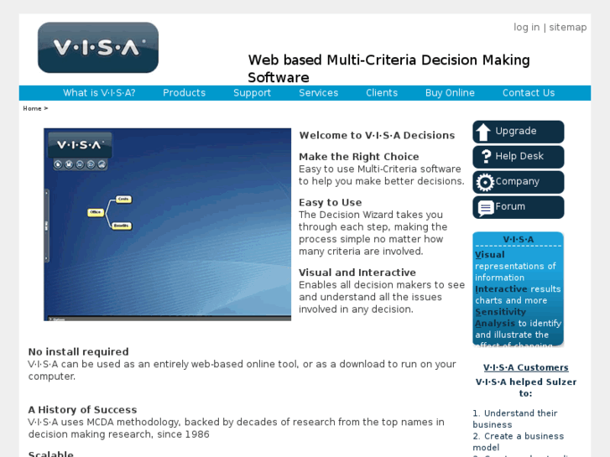Open the sitemap link
This screenshot has height=457, width=610.
tap(567, 27)
